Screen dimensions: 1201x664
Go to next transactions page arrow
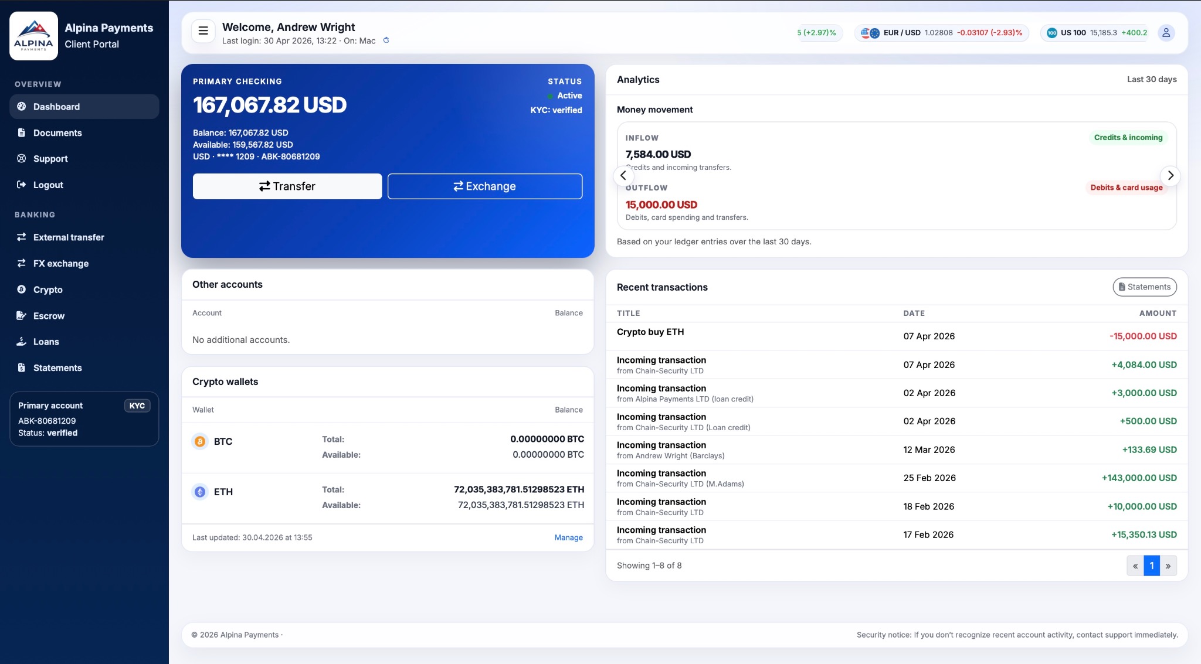1168,566
